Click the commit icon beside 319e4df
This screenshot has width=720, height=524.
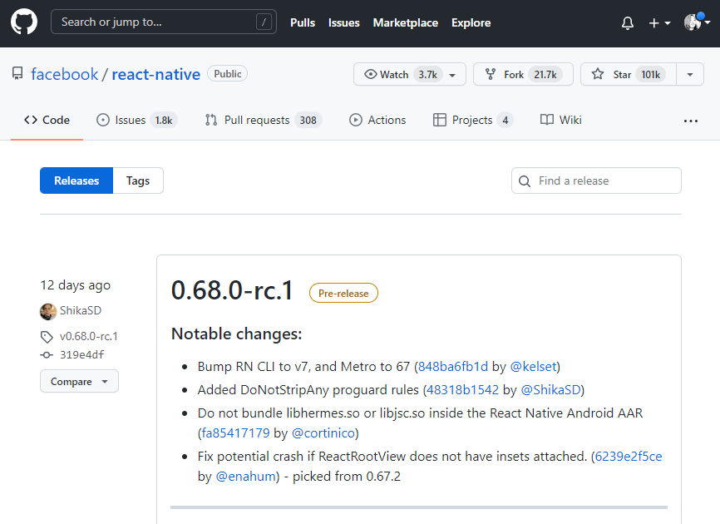(47, 355)
